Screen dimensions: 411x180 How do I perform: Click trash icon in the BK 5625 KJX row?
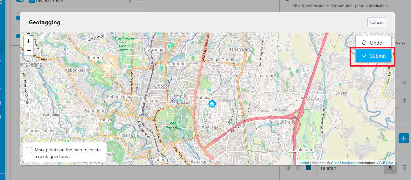(x=130, y=1)
